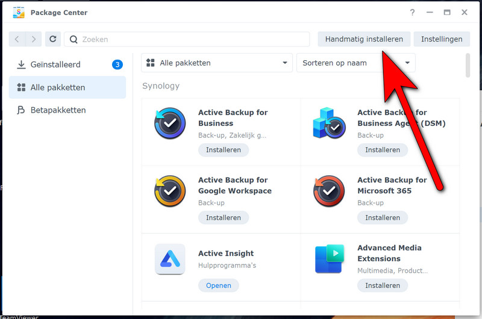
Task: Click the Advanced Media Extensions icon
Action: pos(329,259)
